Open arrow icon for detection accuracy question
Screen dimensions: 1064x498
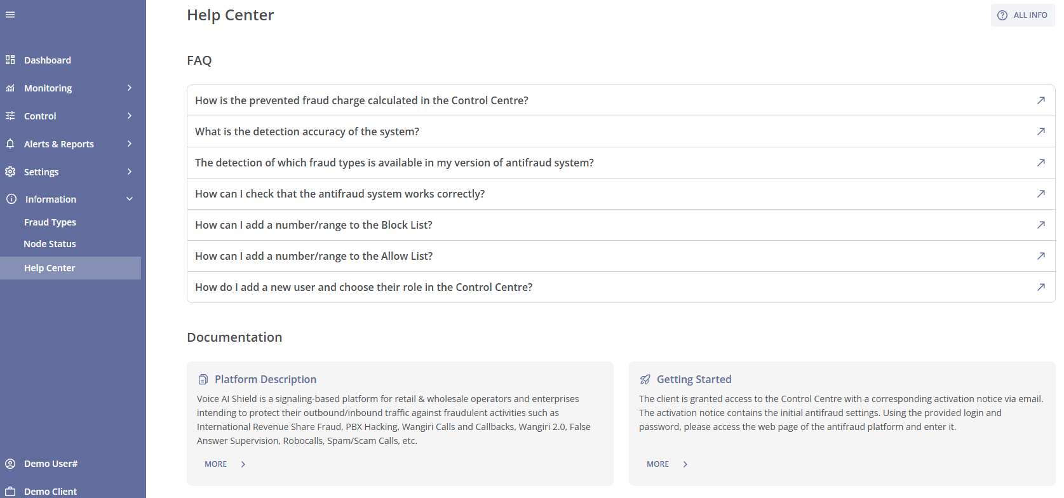(x=1040, y=131)
